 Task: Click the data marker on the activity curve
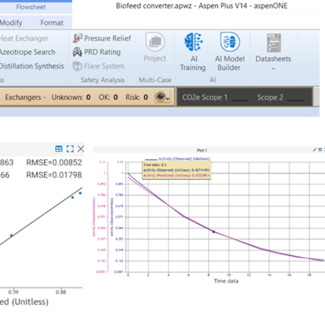tap(213, 232)
